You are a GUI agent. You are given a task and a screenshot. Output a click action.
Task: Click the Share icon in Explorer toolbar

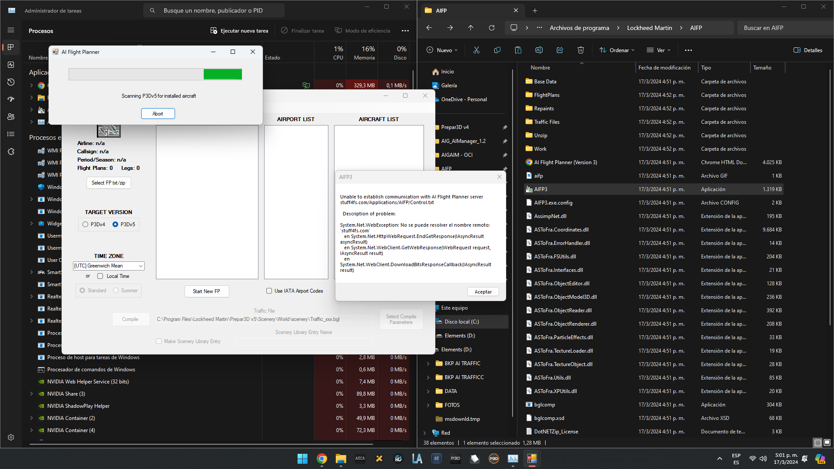(x=560, y=50)
